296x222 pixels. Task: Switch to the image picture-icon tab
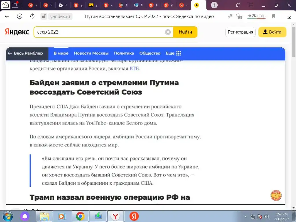pyautogui.click(x=93, y=5)
